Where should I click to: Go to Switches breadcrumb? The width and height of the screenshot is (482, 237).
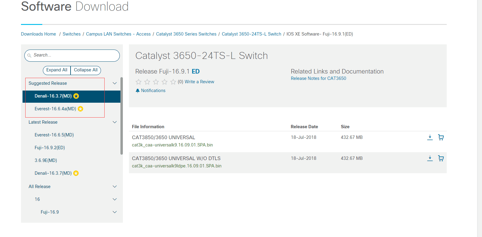coord(72,34)
